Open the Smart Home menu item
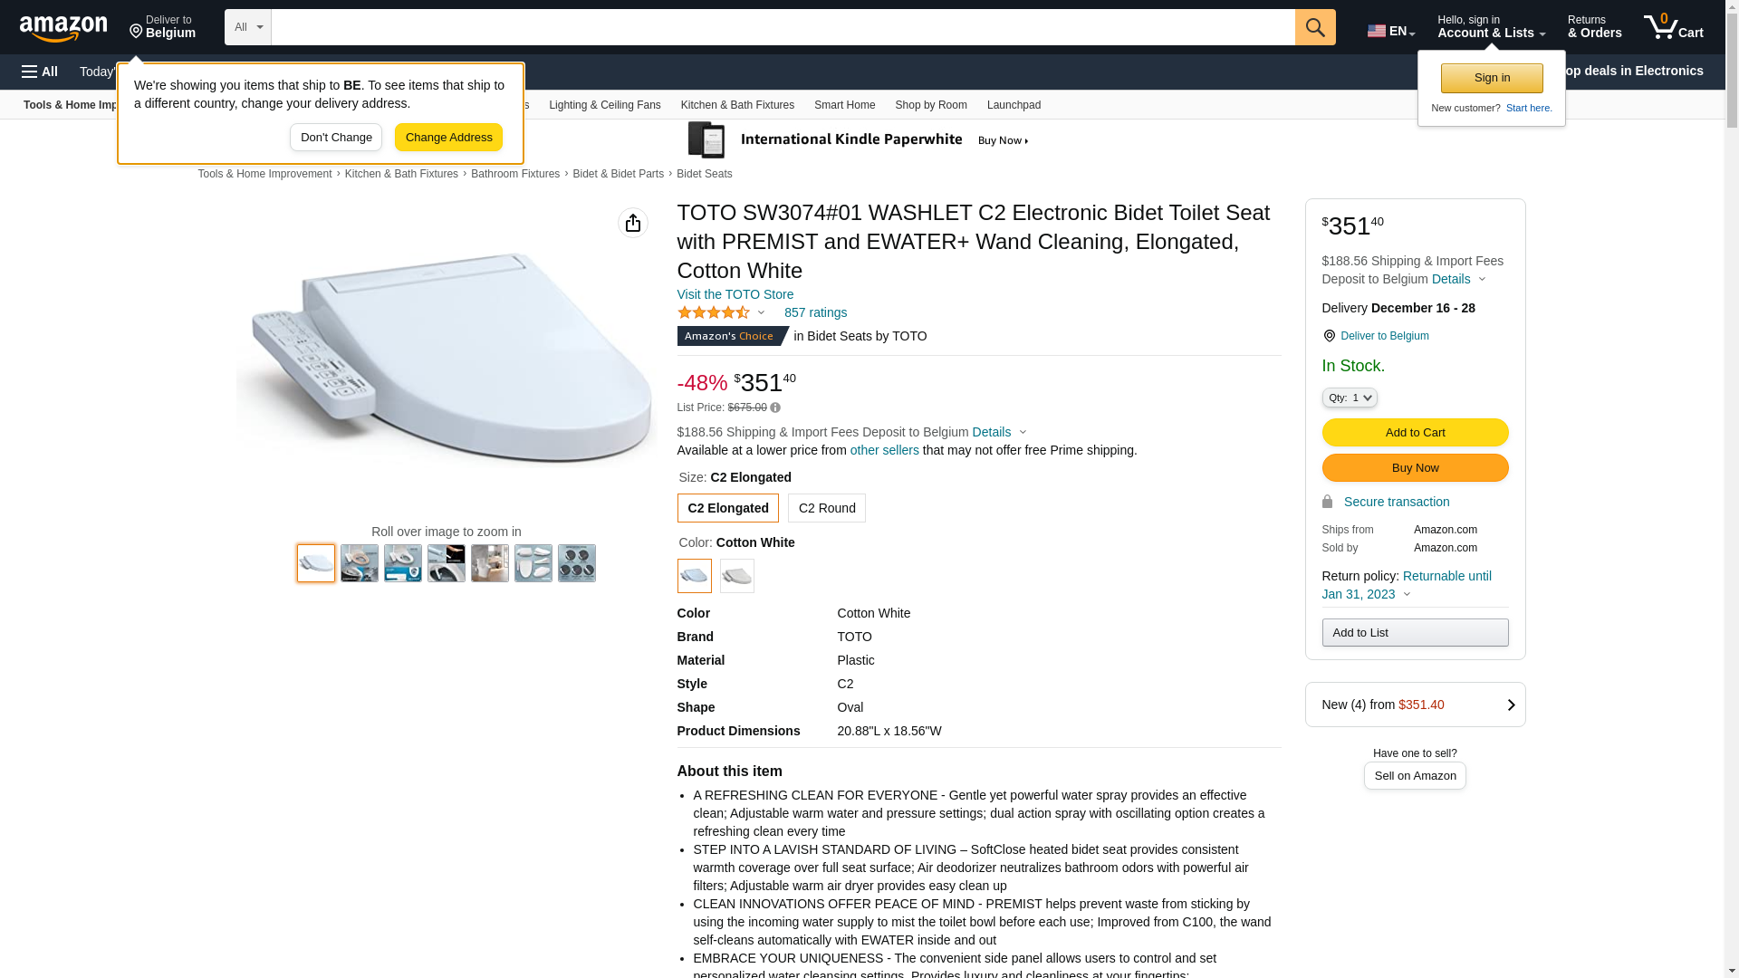Image resolution: width=1739 pixels, height=978 pixels. click(x=844, y=105)
